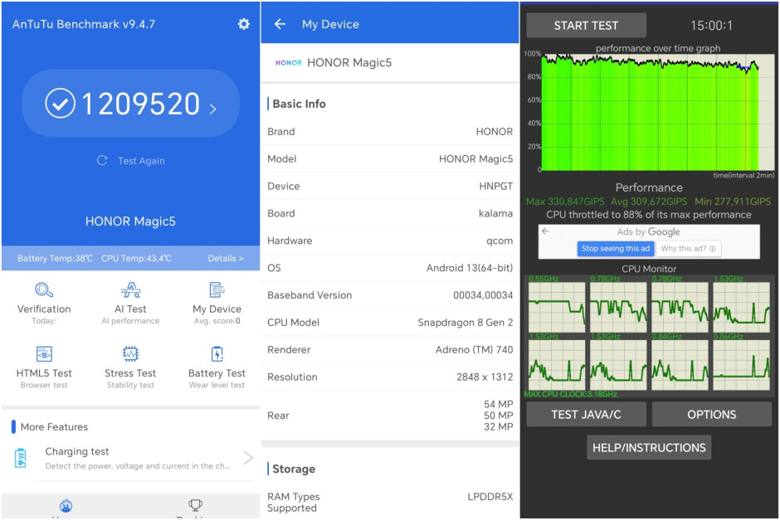Click TEST JAVA/C button
Screen dimensions: 780x520
pyautogui.click(x=586, y=415)
